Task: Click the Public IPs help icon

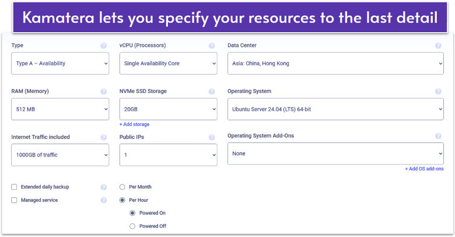Action: (x=211, y=137)
